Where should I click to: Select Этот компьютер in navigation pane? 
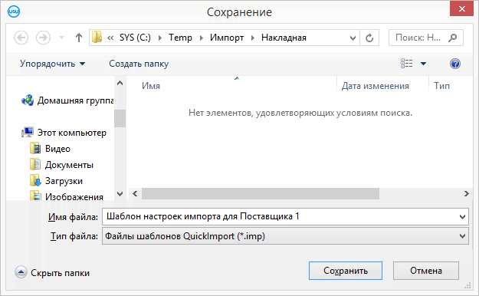pyautogui.click(x=64, y=133)
